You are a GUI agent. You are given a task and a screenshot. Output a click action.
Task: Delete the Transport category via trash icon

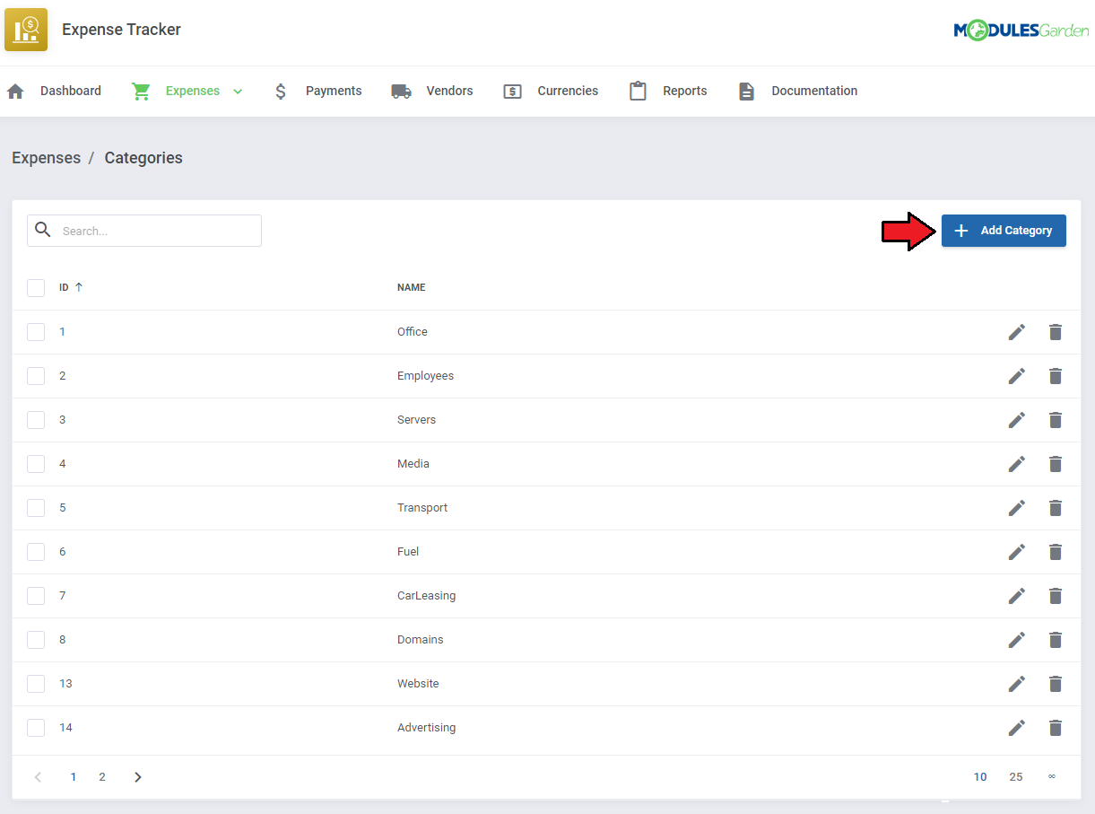pos(1056,508)
